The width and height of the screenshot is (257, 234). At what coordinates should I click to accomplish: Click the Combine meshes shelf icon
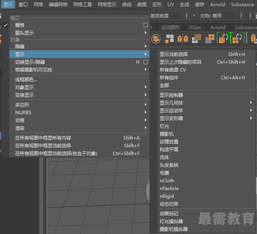pos(156,39)
